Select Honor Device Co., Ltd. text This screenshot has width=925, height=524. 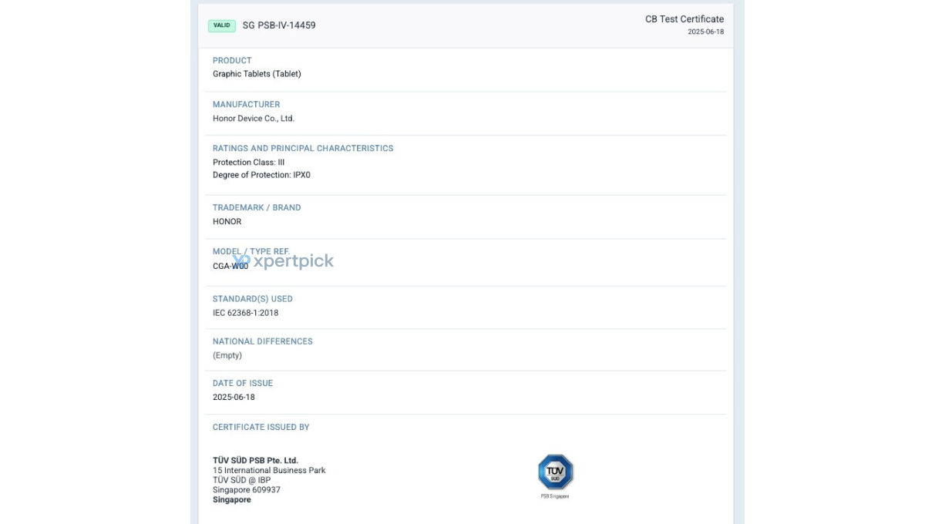254,119
